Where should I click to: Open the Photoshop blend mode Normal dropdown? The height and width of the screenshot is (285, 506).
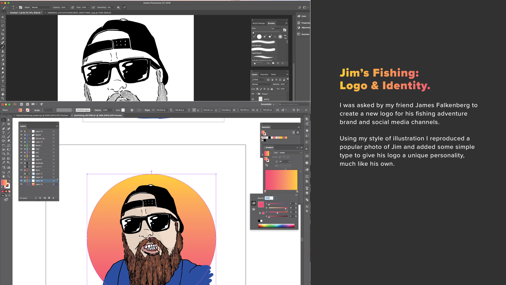click(261, 84)
